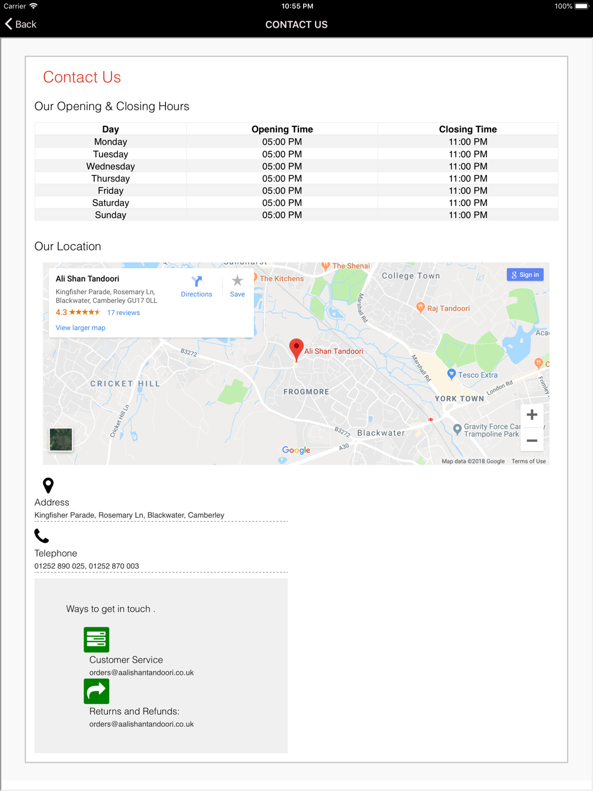Click the red Ali Shan Tandoori pin
This screenshot has width=593, height=791.
(296, 349)
